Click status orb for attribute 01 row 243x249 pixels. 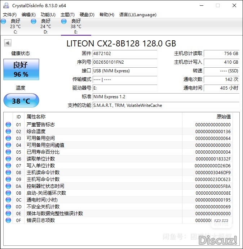tap(8, 124)
